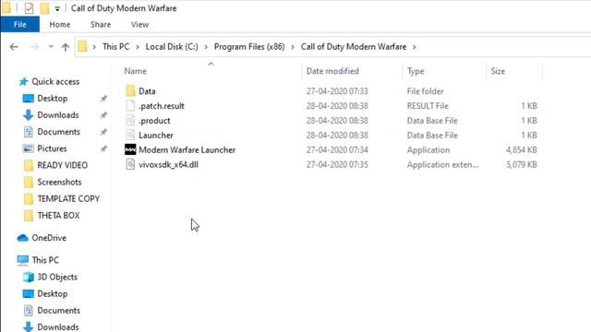Click the folder icon in the address bar

82,47
